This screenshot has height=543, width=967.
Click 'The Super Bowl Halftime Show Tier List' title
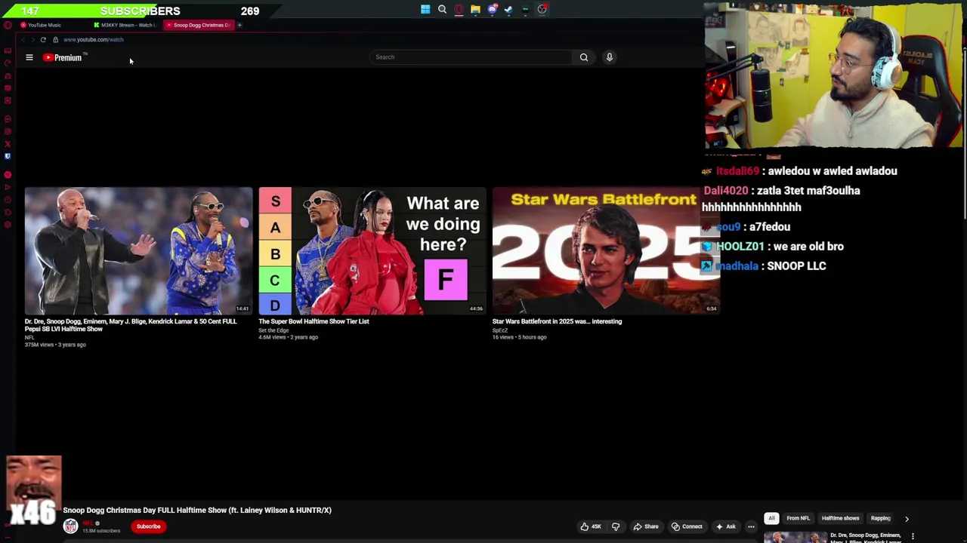(314, 321)
